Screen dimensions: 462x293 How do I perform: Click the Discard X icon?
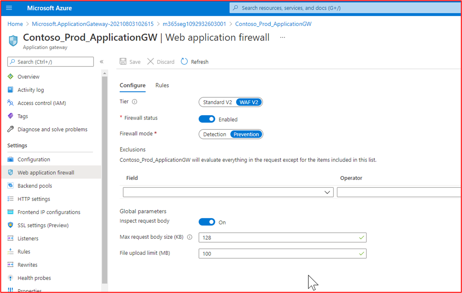151,62
